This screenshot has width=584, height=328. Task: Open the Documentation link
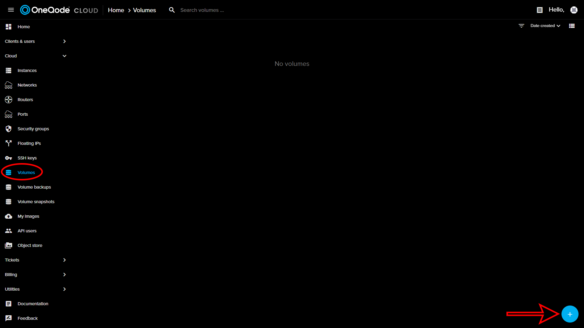[33, 303]
